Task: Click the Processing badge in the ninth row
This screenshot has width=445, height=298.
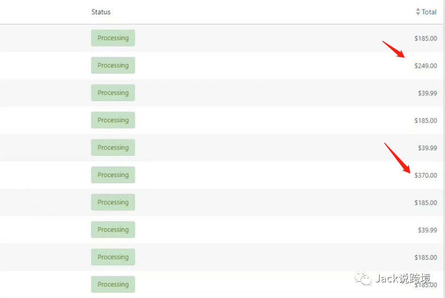Action: click(x=113, y=257)
